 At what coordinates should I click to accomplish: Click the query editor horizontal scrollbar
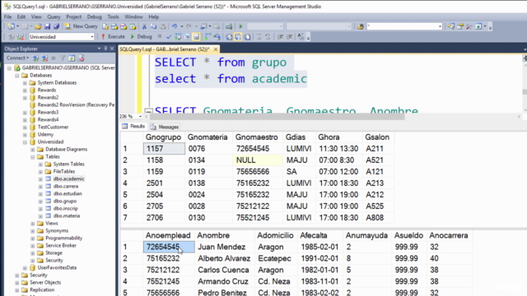coord(277,117)
